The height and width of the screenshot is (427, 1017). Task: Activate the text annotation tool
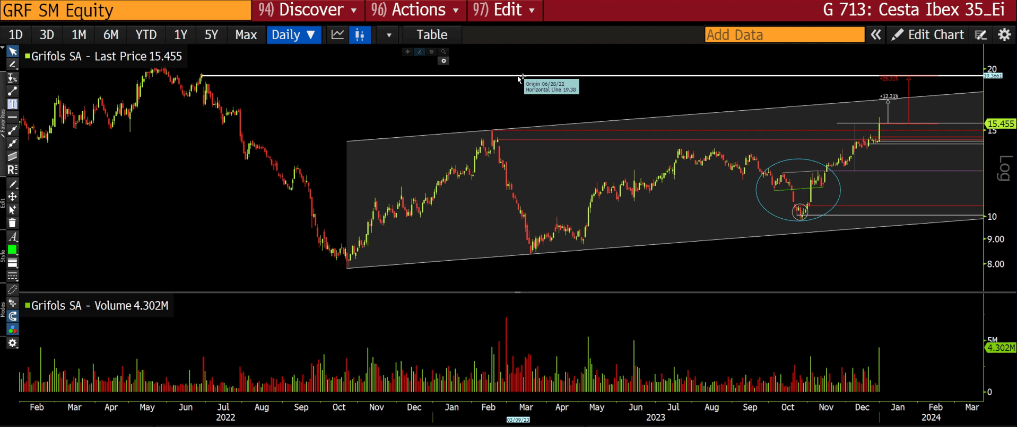coord(12,104)
